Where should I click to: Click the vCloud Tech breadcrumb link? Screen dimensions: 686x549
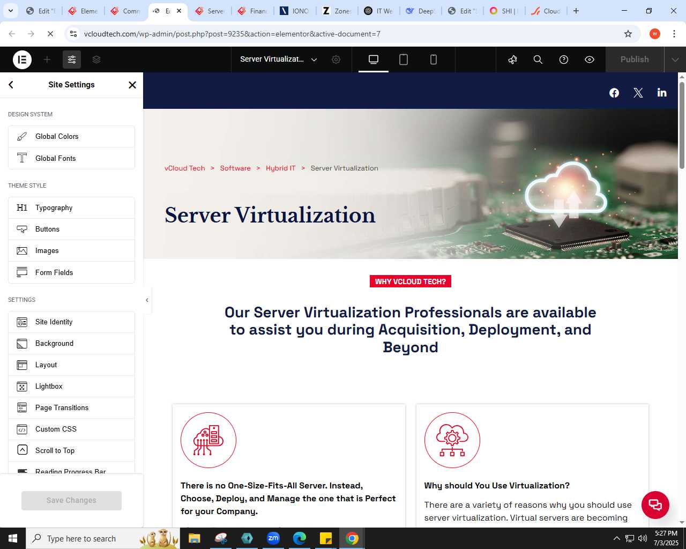tap(184, 168)
